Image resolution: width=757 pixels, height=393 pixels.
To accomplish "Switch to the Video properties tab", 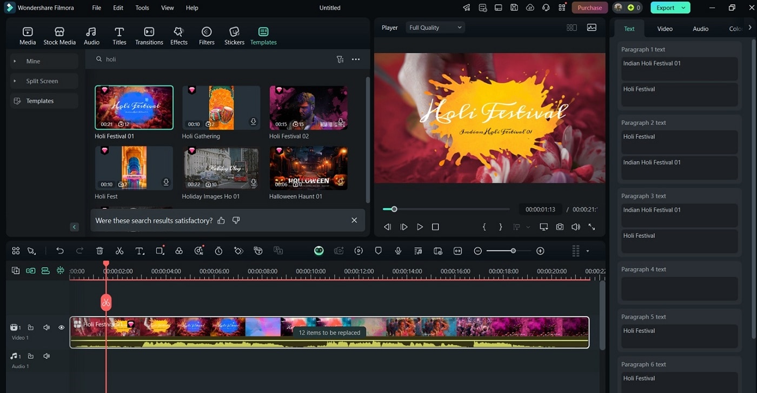I will (665, 29).
